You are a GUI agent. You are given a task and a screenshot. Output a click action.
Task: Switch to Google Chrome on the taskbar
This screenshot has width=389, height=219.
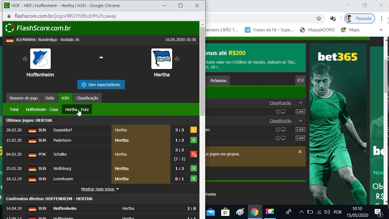click(255, 212)
